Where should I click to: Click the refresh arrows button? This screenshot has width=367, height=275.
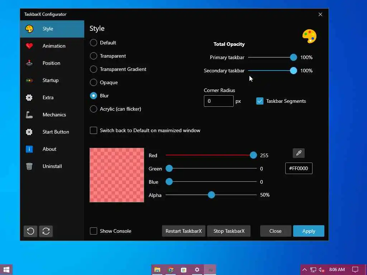pyautogui.click(x=46, y=231)
